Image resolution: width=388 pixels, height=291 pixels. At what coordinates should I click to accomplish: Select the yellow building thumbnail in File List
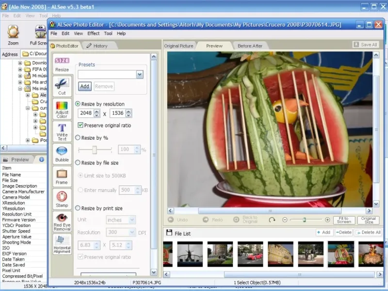coord(280,254)
